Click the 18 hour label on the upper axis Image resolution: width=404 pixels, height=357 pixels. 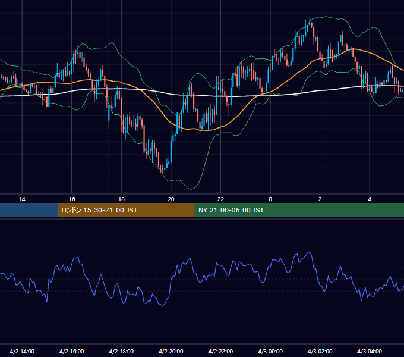coord(121,199)
